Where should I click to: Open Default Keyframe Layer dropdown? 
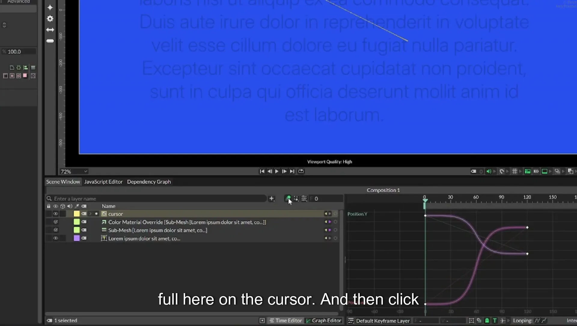[x=379, y=321]
